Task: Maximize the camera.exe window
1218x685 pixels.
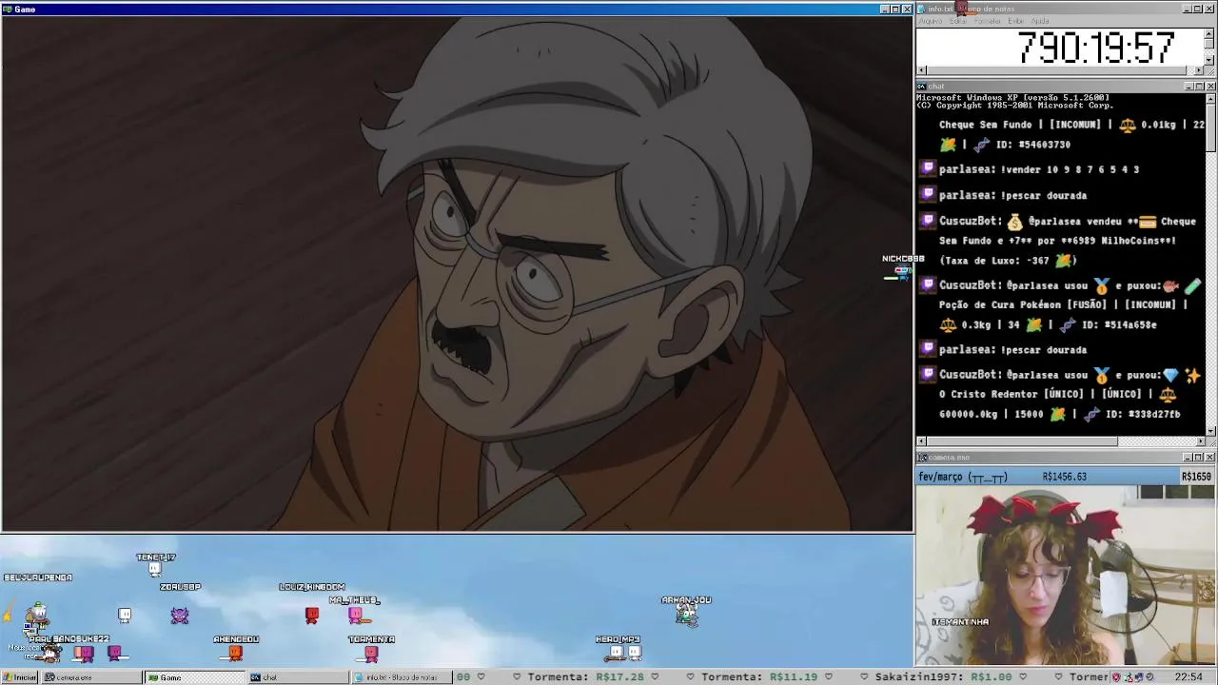Action: 1199,458
